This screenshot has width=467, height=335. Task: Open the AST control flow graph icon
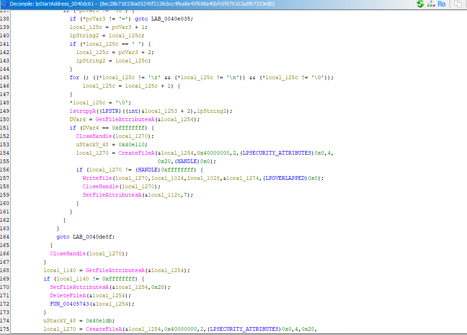[431, 4]
